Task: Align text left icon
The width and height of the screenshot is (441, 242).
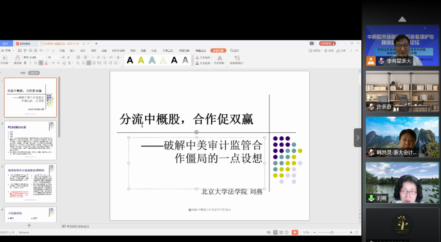Action: 78,63
